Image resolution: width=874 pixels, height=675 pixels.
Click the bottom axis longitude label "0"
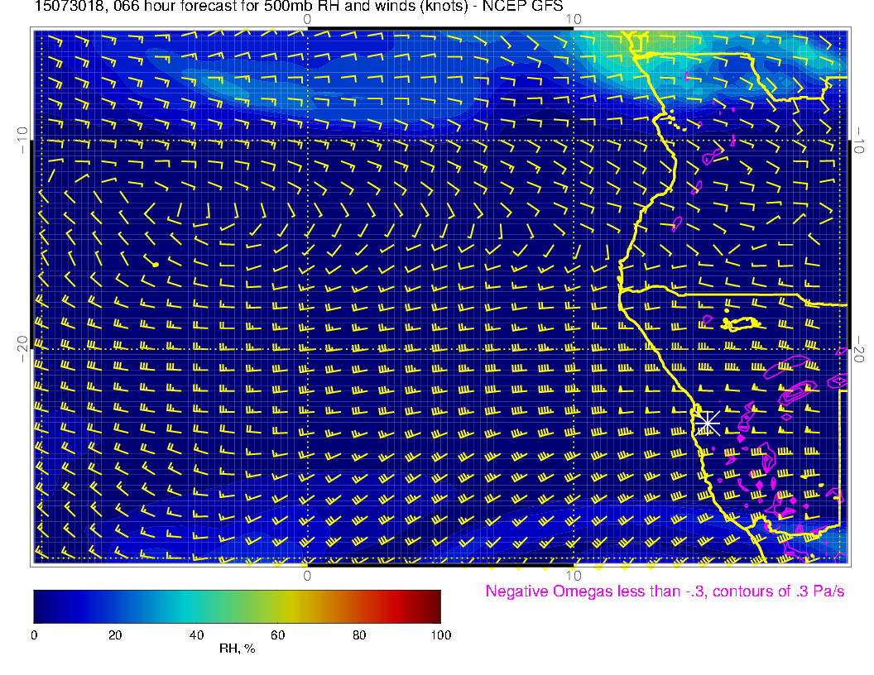(306, 576)
